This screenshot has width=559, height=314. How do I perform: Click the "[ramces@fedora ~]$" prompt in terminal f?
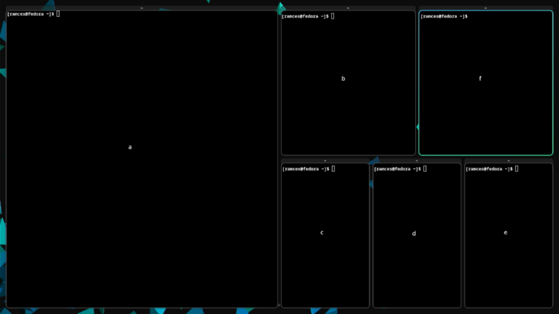(x=444, y=16)
